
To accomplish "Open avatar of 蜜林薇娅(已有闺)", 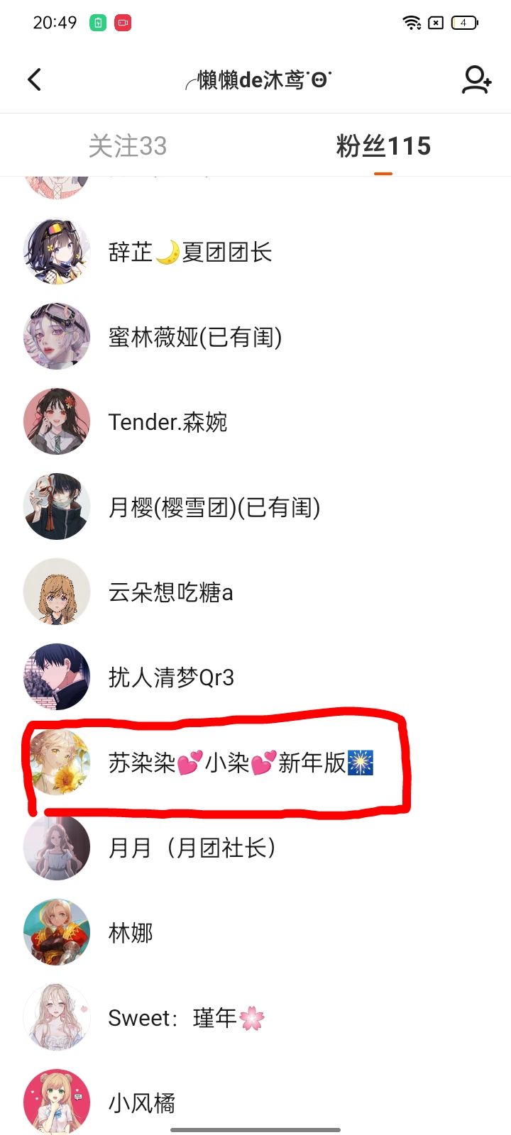I will 57,336.
